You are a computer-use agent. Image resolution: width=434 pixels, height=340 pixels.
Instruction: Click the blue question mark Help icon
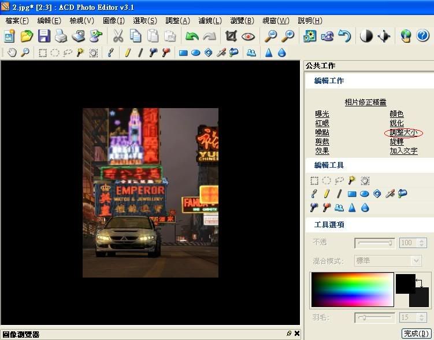tap(422, 36)
